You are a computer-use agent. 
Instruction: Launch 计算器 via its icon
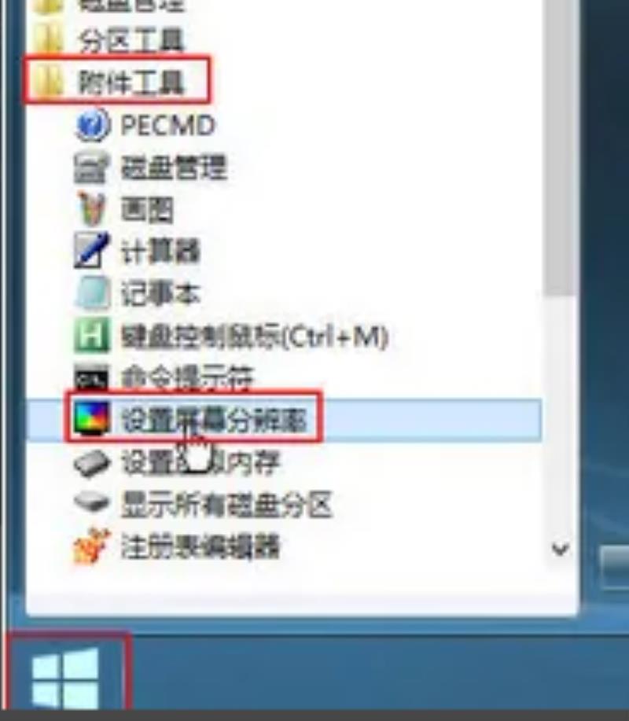click(91, 250)
